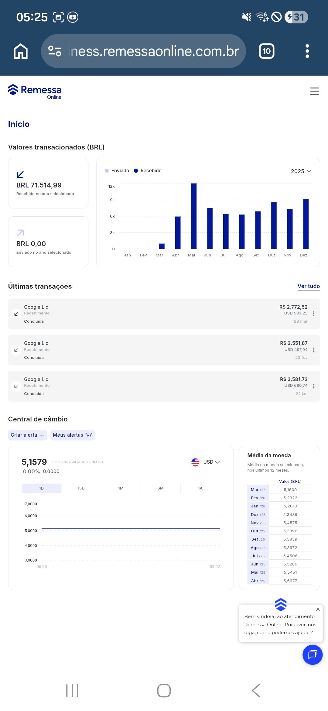This screenshot has width=328, height=711.
Task: Open the live chat bubble button
Action: click(x=312, y=654)
